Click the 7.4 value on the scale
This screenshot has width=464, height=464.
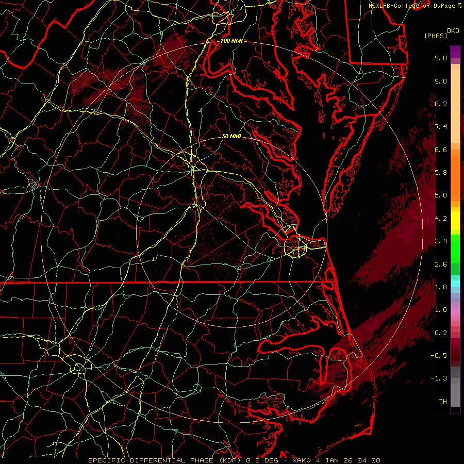click(441, 127)
